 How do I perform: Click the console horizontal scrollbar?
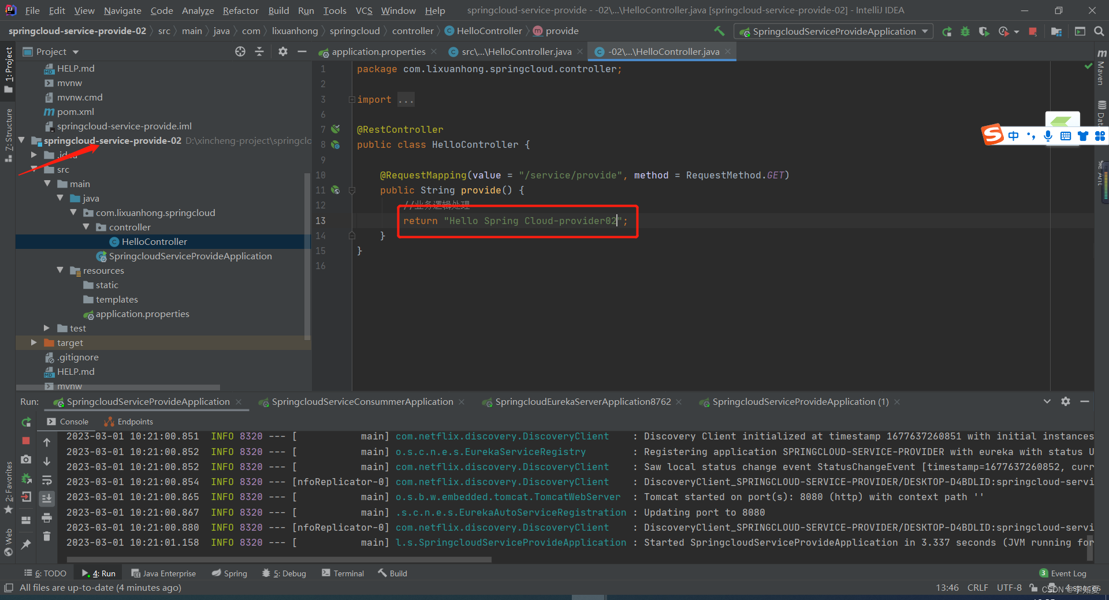[279, 559]
